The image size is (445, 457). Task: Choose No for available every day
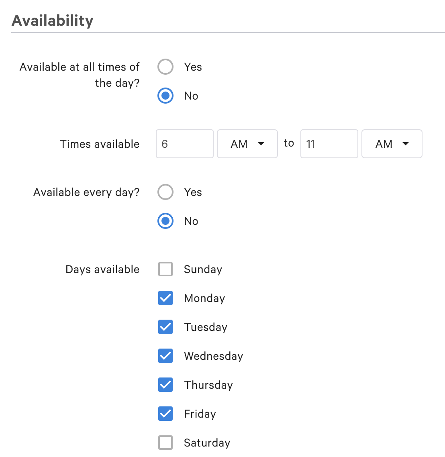(x=165, y=221)
